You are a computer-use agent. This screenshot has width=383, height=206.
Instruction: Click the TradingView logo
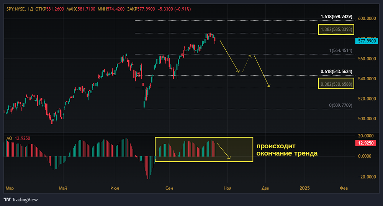21,200
